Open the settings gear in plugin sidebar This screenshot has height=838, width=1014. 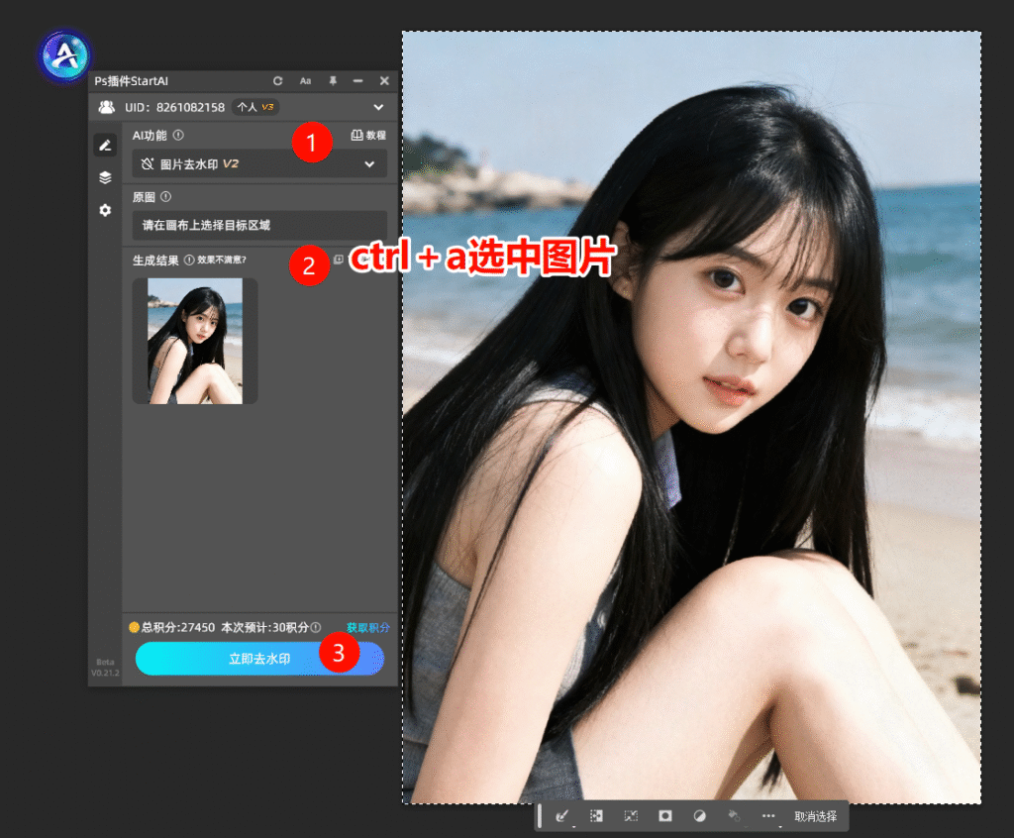(x=104, y=210)
